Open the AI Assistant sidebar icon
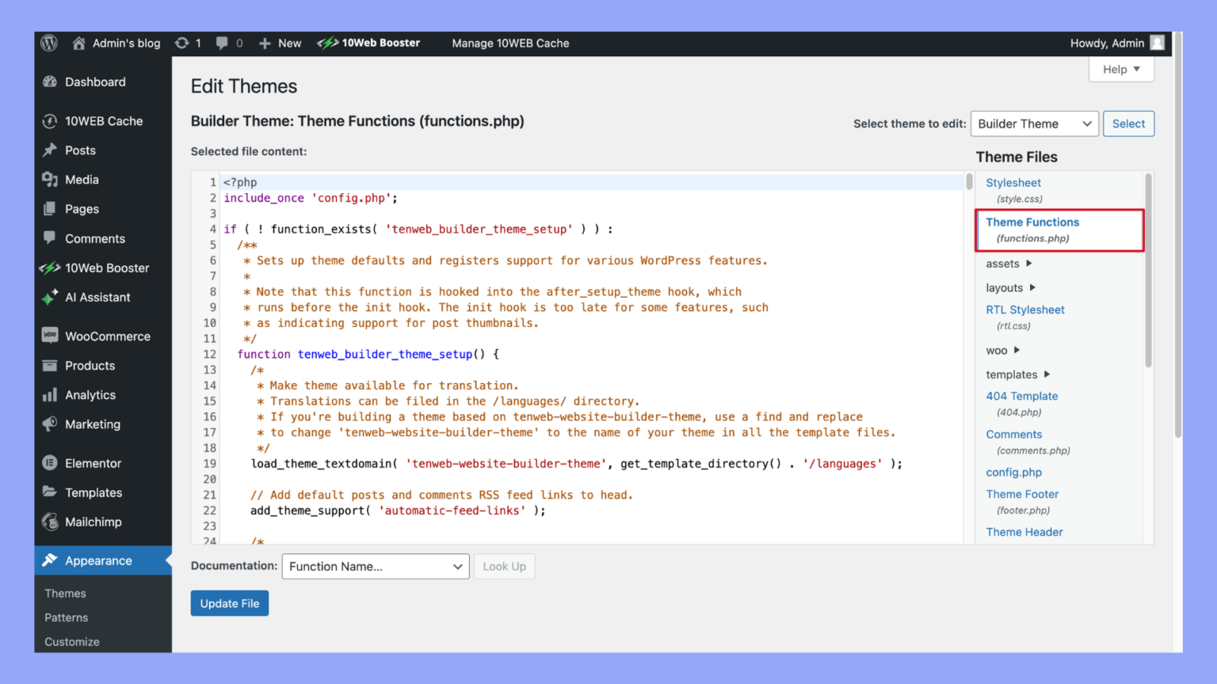This screenshot has height=684, width=1217. tap(50, 298)
